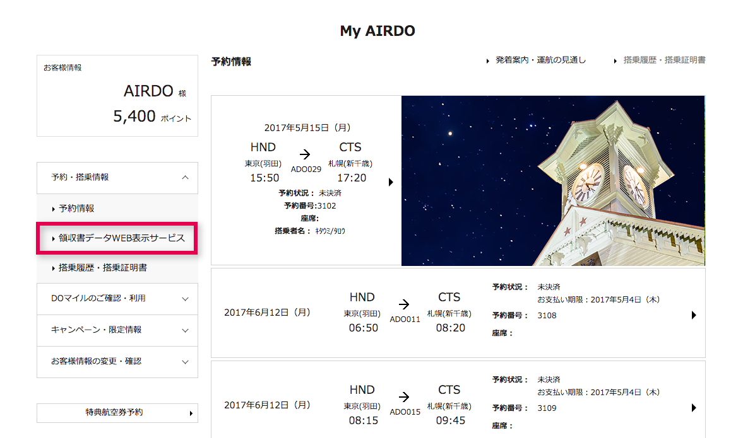Click the 08:20 arrival time
This screenshot has width=743, height=438.
point(451,328)
